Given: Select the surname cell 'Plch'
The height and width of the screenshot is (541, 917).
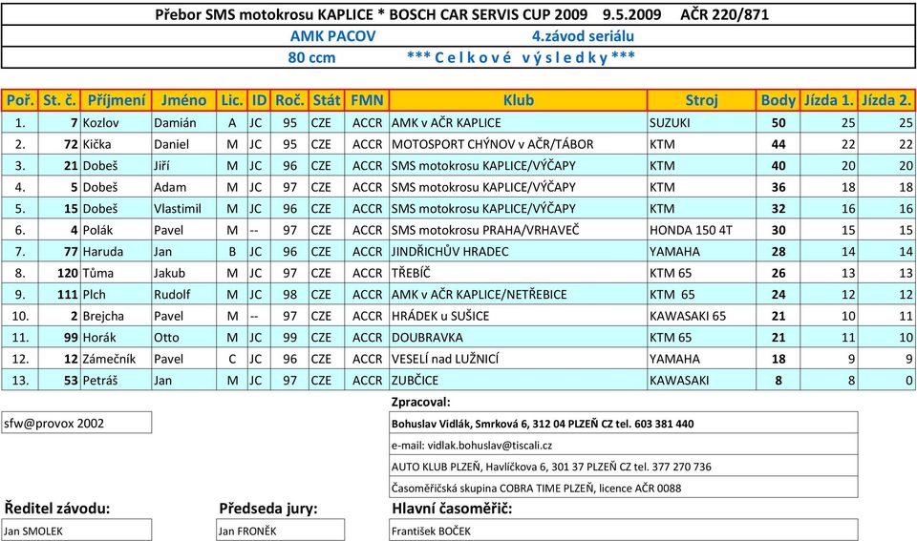Looking at the screenshot, I should pos(117,295).
